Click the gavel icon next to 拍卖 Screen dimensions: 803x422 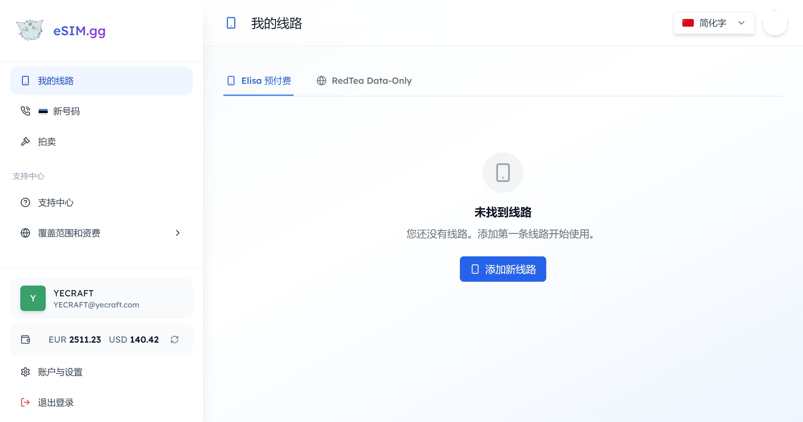point(25,142)
